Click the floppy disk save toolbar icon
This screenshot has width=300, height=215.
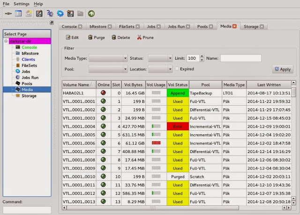point(39,14)
